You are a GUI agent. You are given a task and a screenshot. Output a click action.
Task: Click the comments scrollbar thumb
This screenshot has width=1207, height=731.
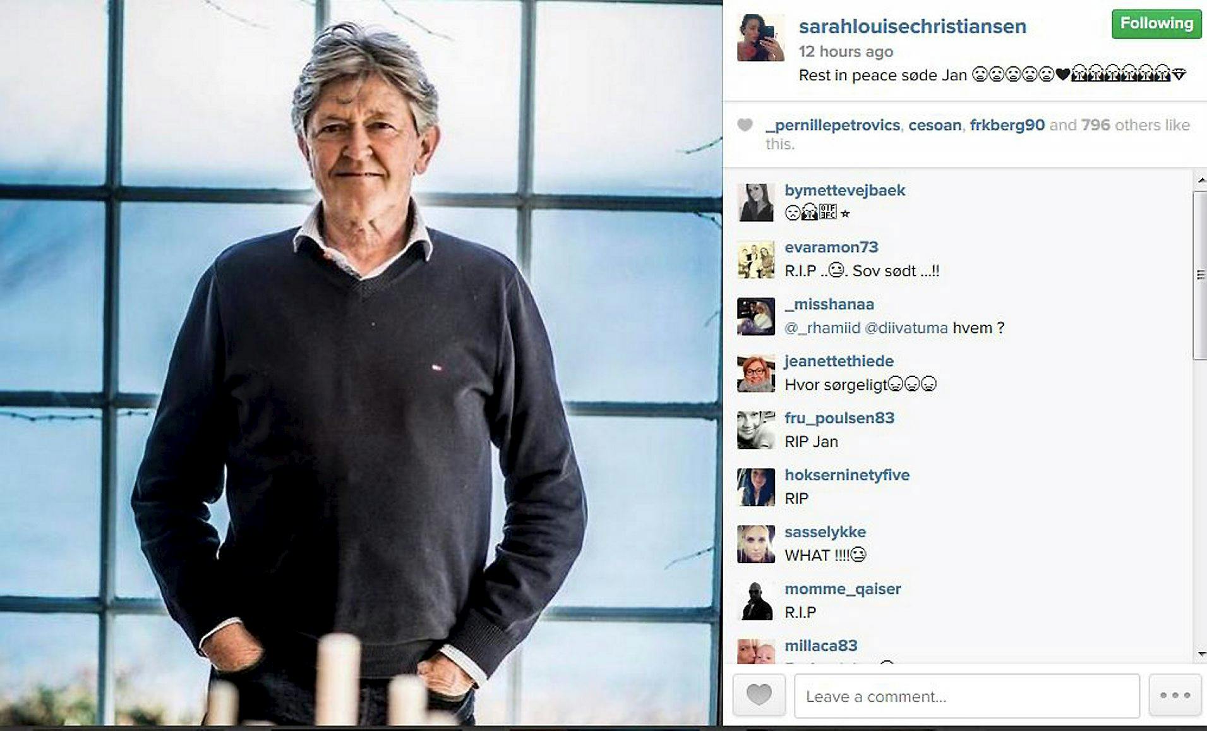coord(1200,275)
